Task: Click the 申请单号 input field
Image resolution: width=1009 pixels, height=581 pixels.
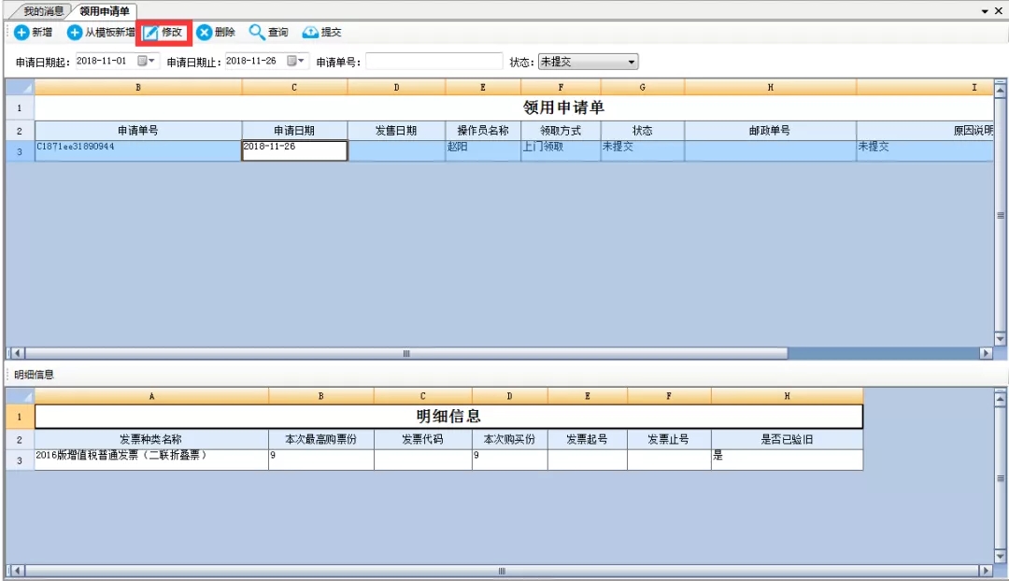Action: (433, 62)
